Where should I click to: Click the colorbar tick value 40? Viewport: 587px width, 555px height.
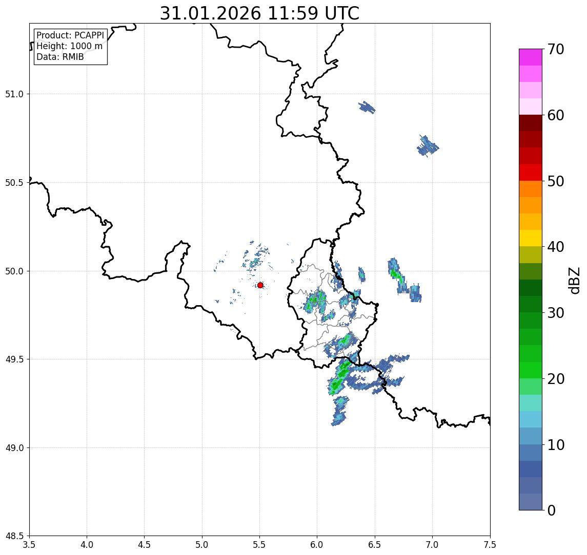[556, 247]
